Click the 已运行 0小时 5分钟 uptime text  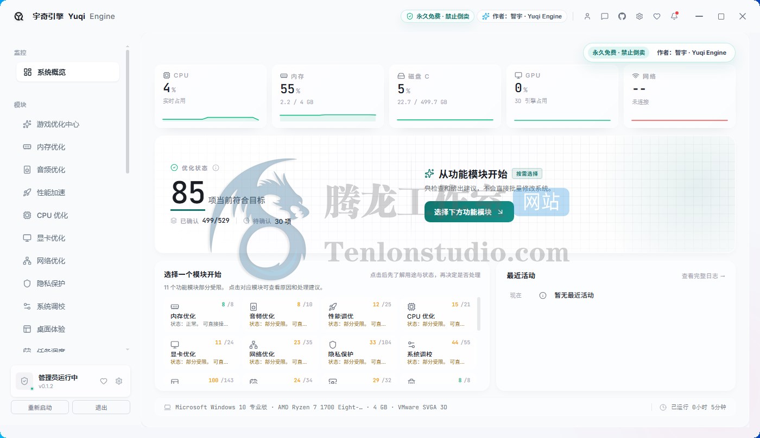(698, 407)
